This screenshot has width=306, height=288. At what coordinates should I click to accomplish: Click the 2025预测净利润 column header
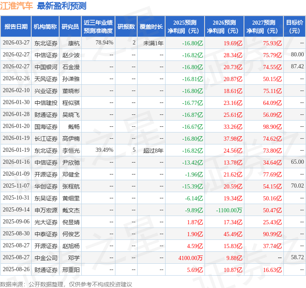tap(185, 26)
